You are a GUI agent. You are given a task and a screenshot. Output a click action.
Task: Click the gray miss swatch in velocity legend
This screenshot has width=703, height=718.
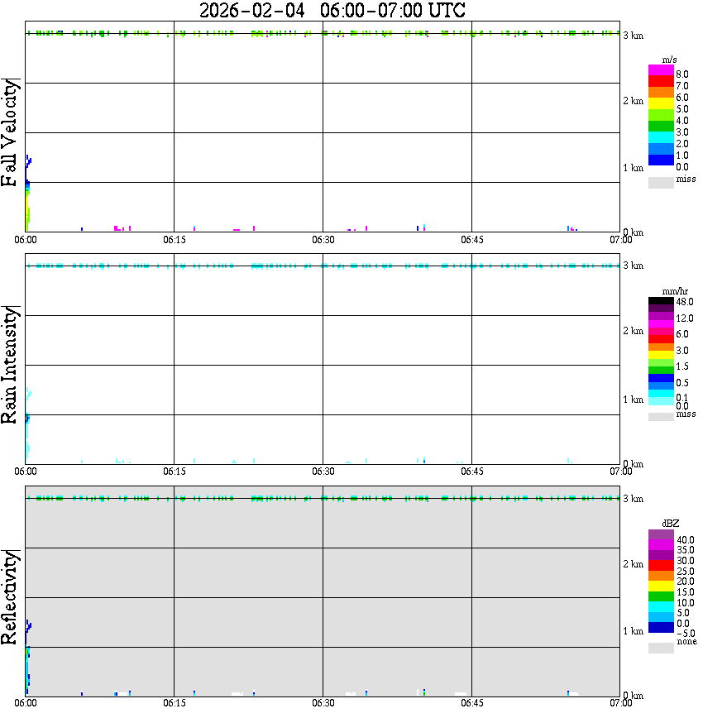661,183
